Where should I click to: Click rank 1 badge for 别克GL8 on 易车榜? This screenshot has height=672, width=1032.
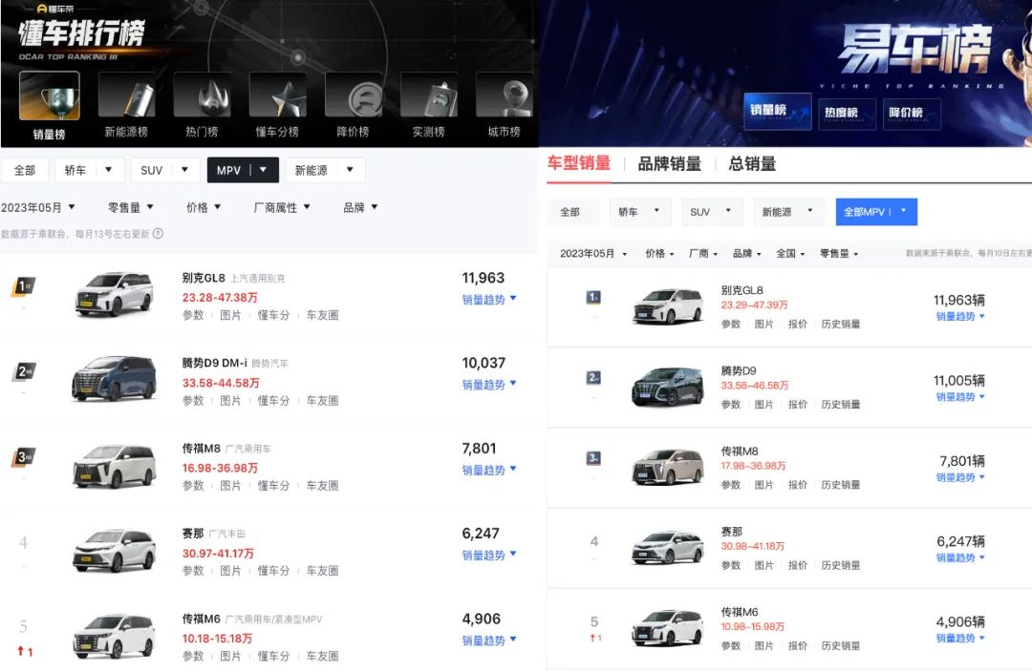pyautogui.click(x=593, y=298)
